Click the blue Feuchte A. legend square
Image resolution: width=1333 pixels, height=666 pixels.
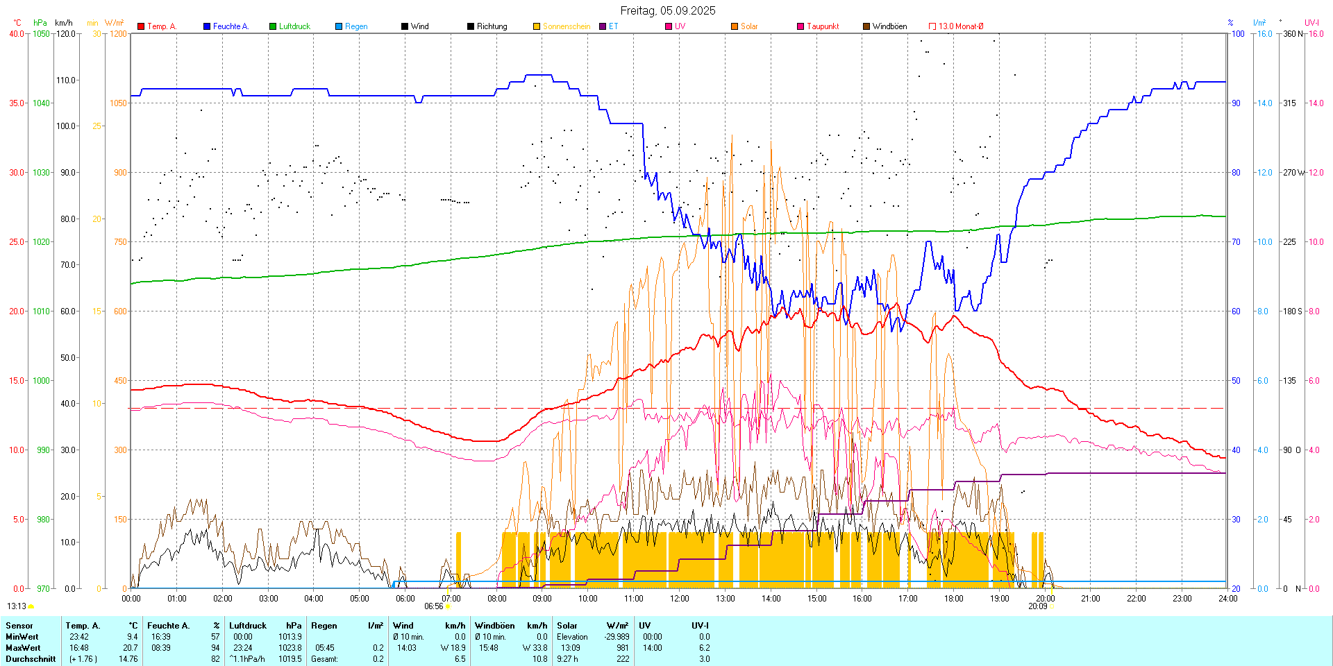[207, 26]
